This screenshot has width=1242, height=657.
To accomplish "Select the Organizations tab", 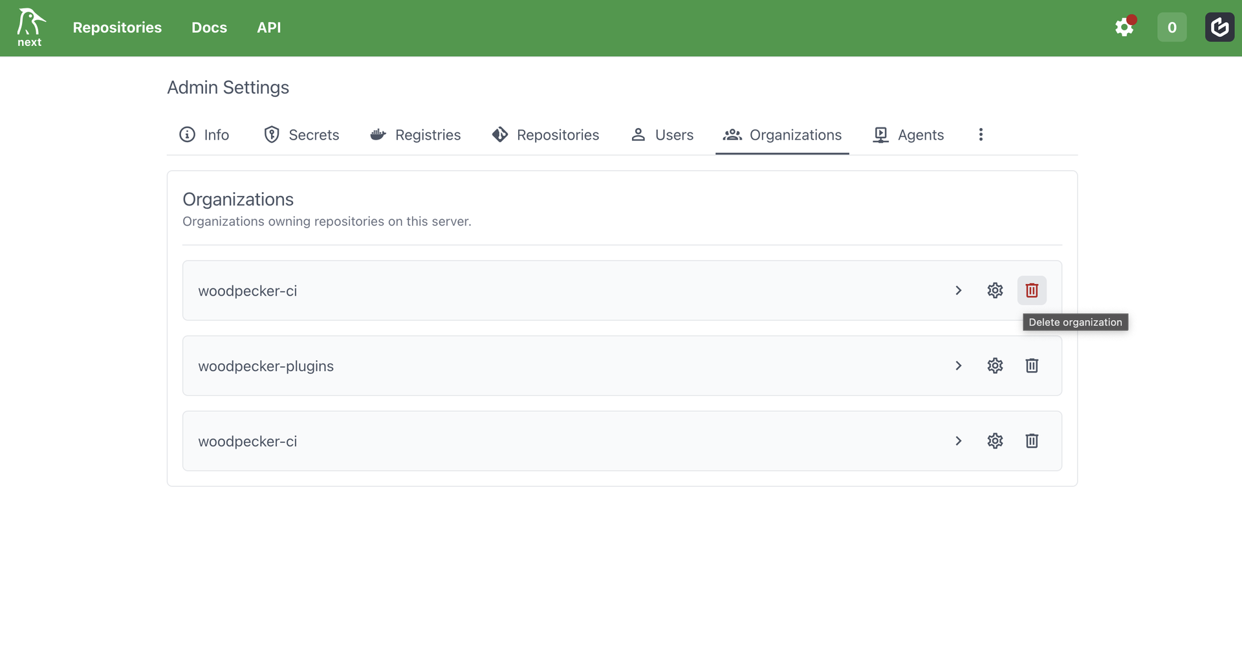I will [x=782, y=135].
